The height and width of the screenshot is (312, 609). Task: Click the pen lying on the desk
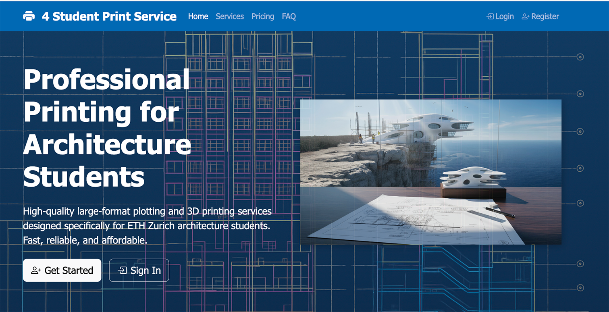click(500, 212)
